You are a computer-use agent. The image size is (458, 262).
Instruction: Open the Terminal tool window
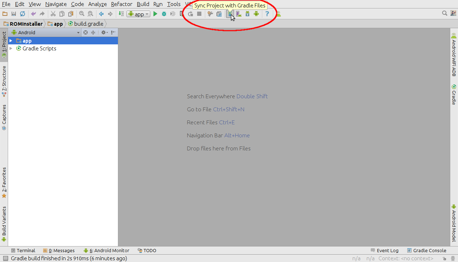click(x=23, y=251)
